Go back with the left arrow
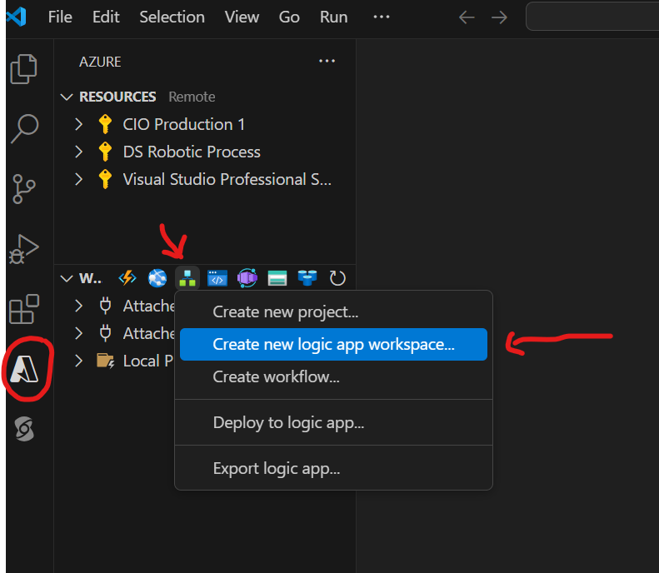This screenshot has height=573, width=659. click(467, 17)
